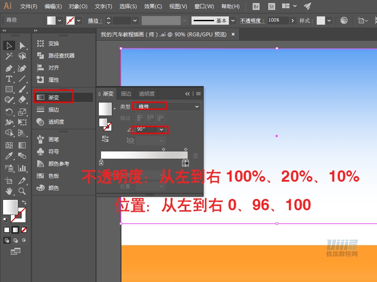Enable Draw Behind mode
This screenshot has width=377, height=282.
tap(16, 240)
